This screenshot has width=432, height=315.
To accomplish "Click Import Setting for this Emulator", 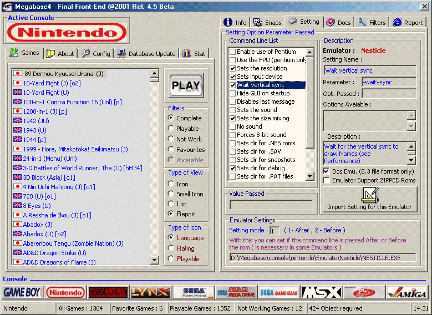I will pyautogui.click(x=370, y=199).
